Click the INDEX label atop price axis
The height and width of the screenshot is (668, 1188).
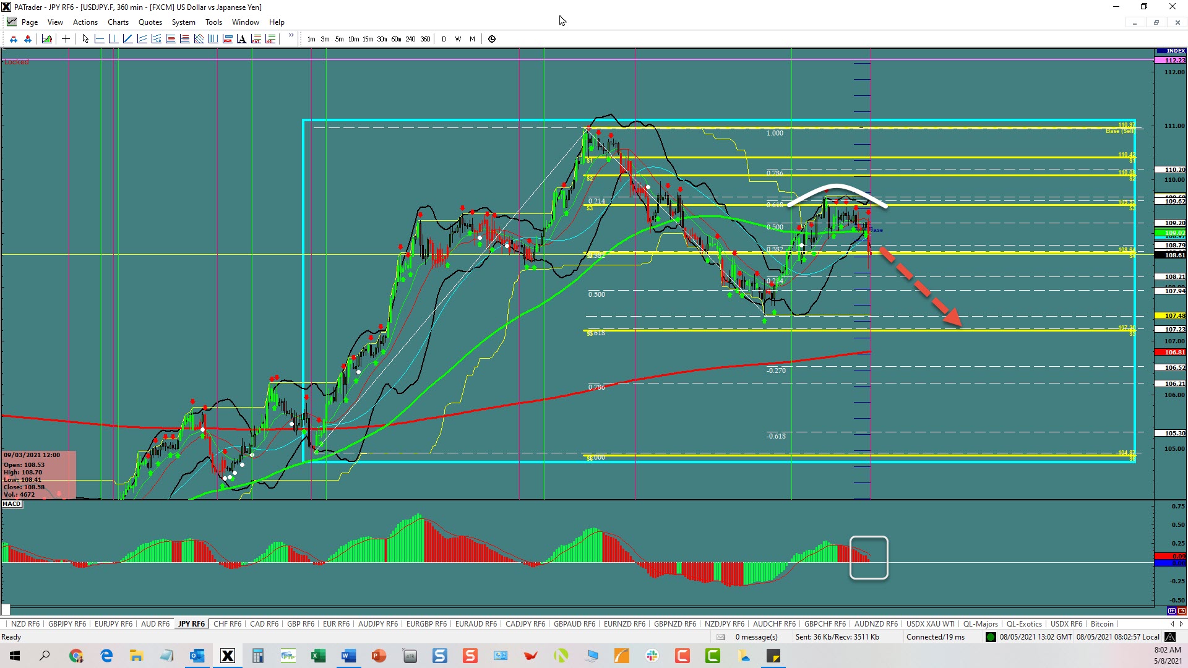[x=1171, y=51]
